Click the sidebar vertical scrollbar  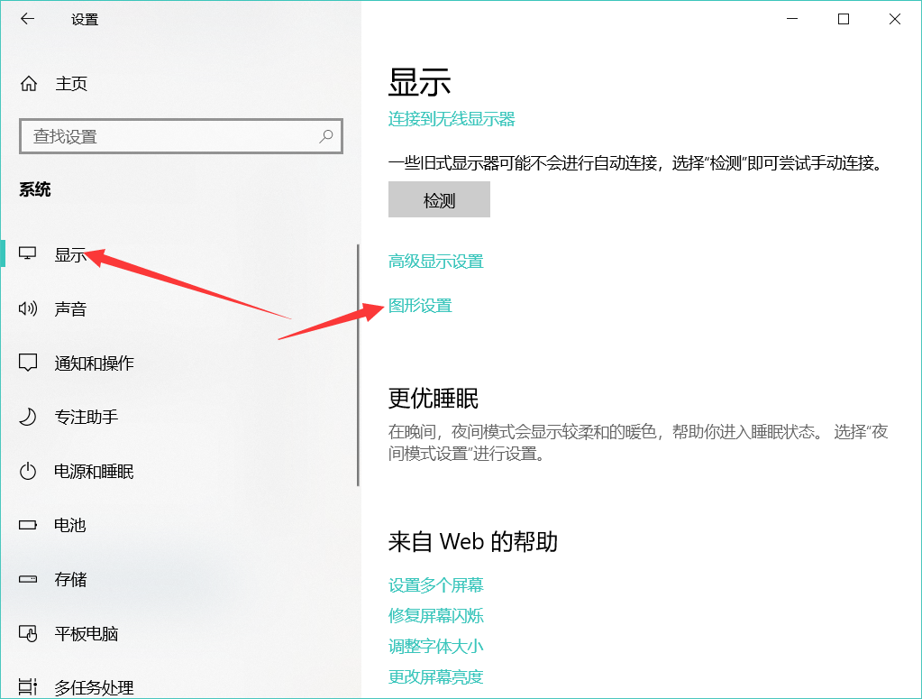[x=358, y=365]
